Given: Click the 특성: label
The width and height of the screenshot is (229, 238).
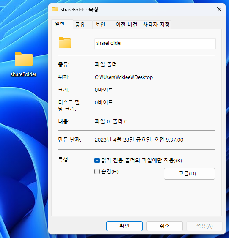Looking at the screenshot, I should [63, 159].
